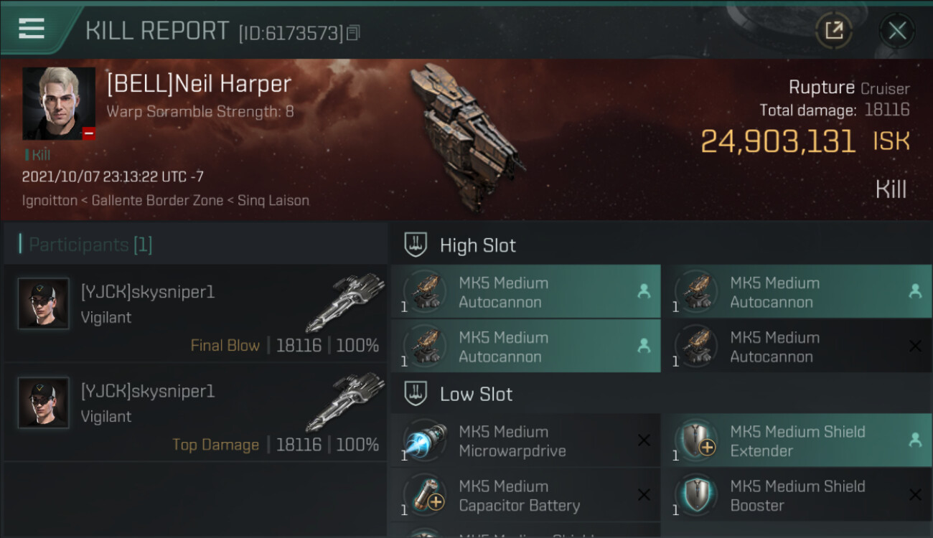Open the Top Damage skysniper1 portrait
Viewport: 933px width, 538px height.
coord(44,402)
